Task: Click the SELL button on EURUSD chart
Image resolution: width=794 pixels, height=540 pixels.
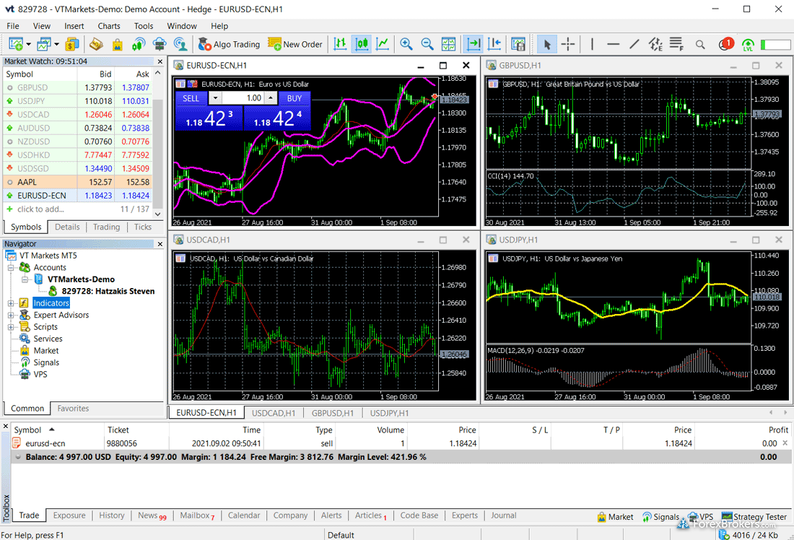Action: pyautogui.click(x=191, y=98)
